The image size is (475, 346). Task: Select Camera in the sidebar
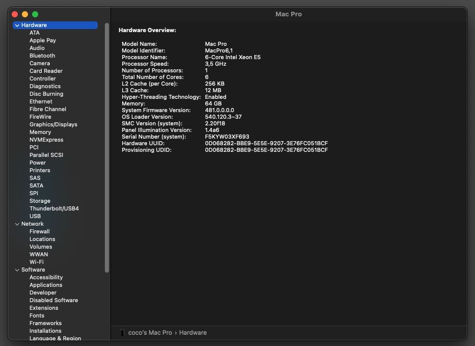pos(40,63)
